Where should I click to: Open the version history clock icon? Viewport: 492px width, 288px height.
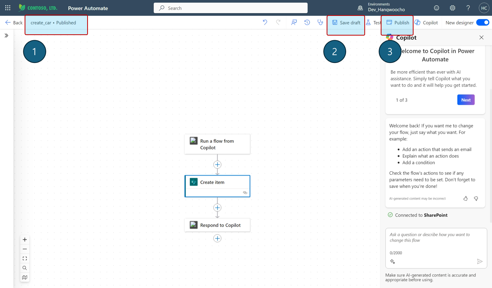(x=307, y=23)
